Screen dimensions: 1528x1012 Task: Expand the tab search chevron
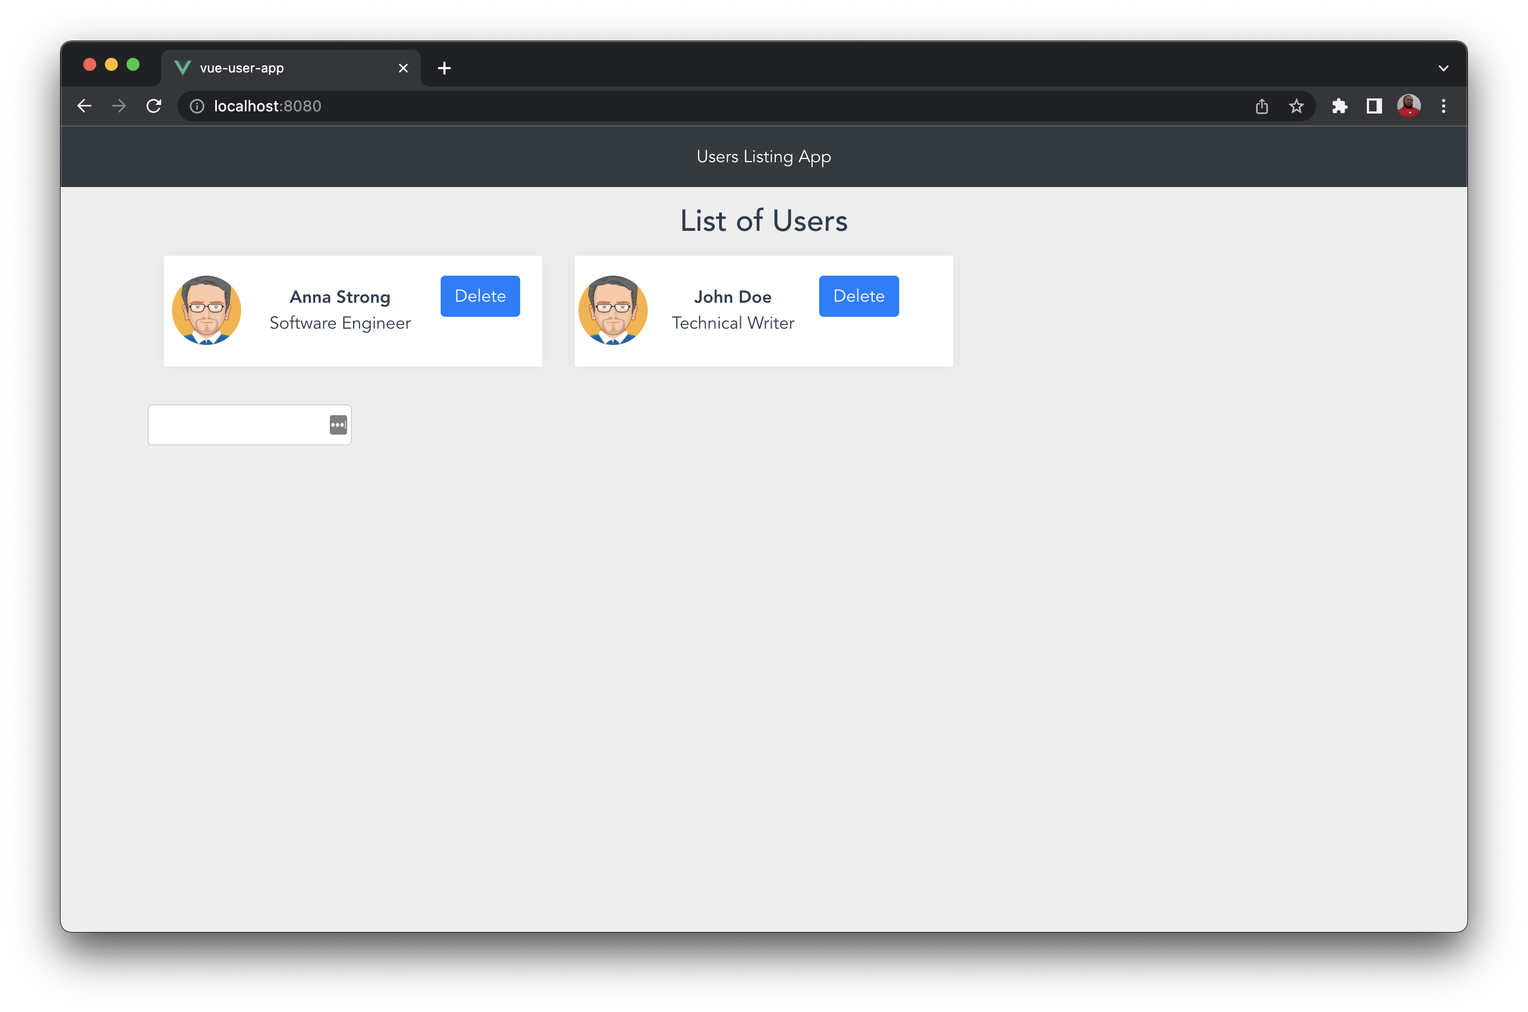coord(1444,69)
